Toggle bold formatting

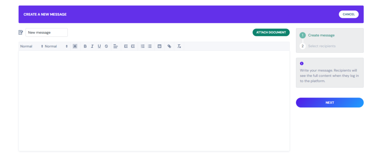coord(85,46)
